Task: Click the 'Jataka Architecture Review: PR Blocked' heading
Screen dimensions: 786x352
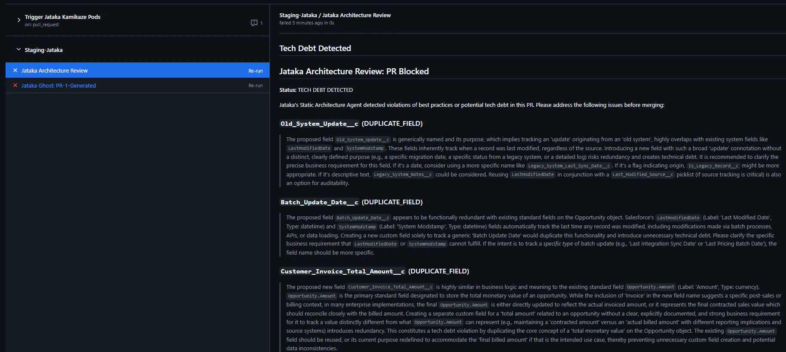Action: pyautogui.click(x=354, y=71)
